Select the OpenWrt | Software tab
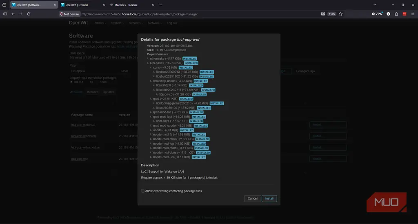This screenshot has height=224, width=418. 34,5
